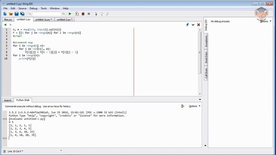This screenshot has width=276, height=155.
Task: Click shell output '[1, 3, 6, 10, 15]'
Action: [x=22, y=132]
